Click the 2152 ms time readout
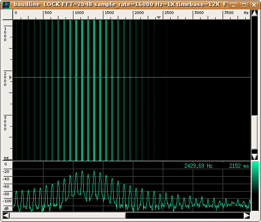This screenshot has height=222, width=261. (239, 166)
